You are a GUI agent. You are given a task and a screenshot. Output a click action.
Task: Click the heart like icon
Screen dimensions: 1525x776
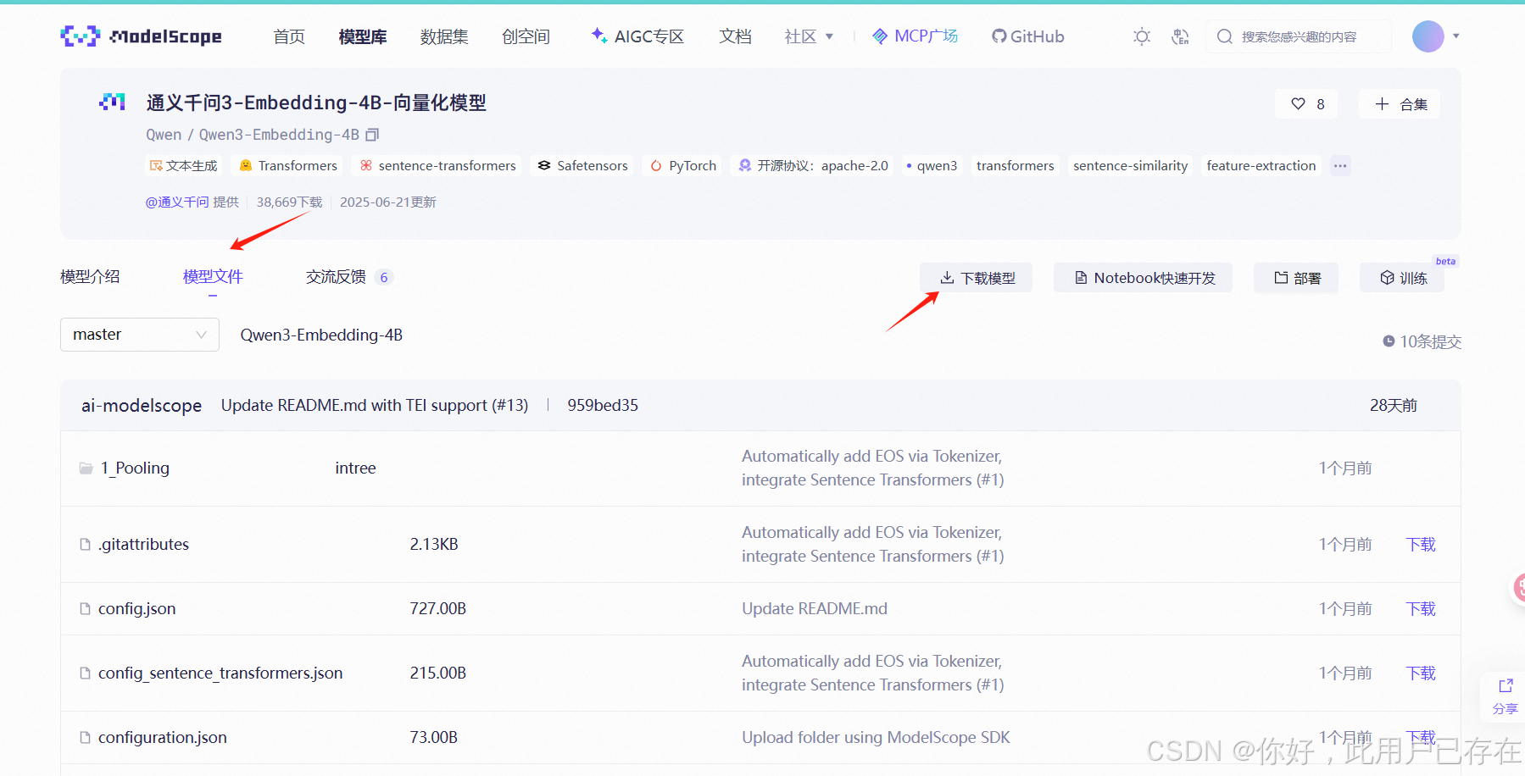pos(1298,103)
